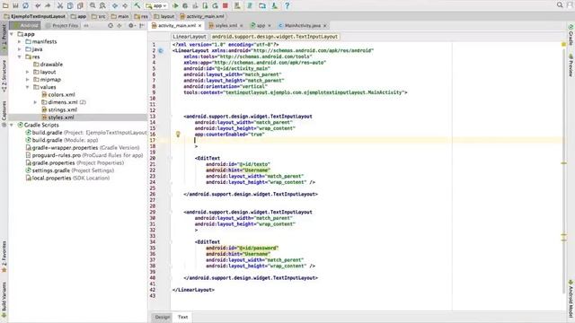Click the scroll-from-source icon in project panel
Viewport: 575px width, 323px height.
111,26
